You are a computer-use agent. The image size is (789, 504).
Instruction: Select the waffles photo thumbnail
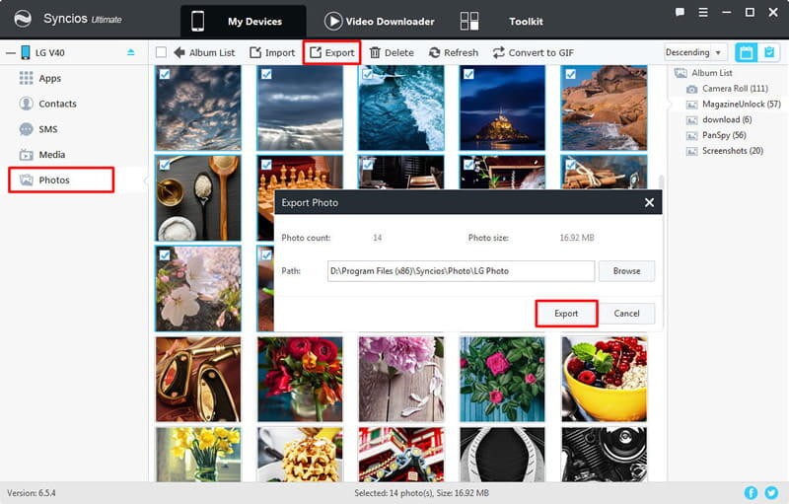[300, 455]
